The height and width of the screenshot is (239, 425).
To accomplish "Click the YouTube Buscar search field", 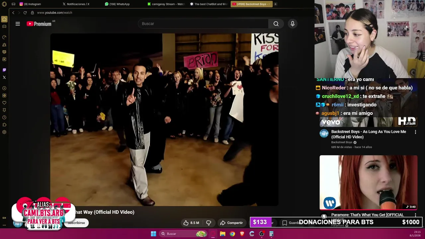I will click(x=203, y=24).
